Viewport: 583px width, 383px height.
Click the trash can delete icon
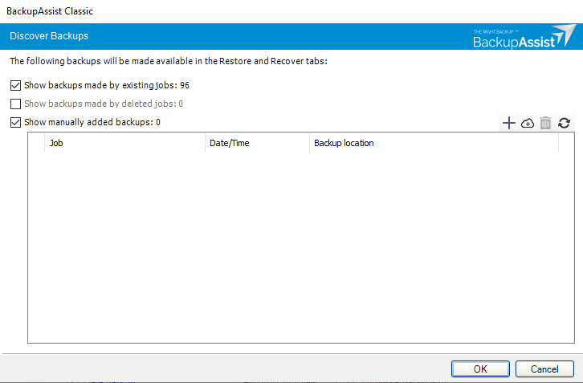(x=546, y=123)
